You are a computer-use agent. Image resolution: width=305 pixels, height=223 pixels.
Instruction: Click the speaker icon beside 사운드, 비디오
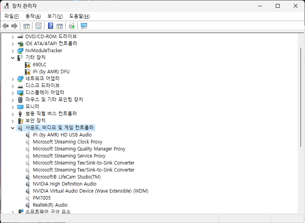tap(20, 128)
